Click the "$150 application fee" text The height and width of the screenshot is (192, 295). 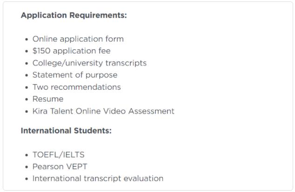[x=71, y=51]
